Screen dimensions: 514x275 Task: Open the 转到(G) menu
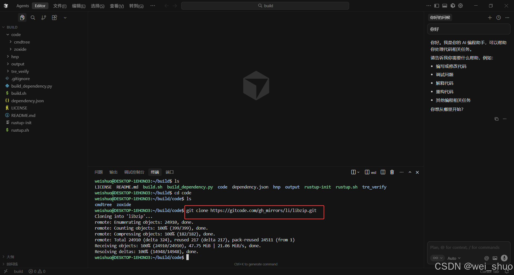point(136,6)
